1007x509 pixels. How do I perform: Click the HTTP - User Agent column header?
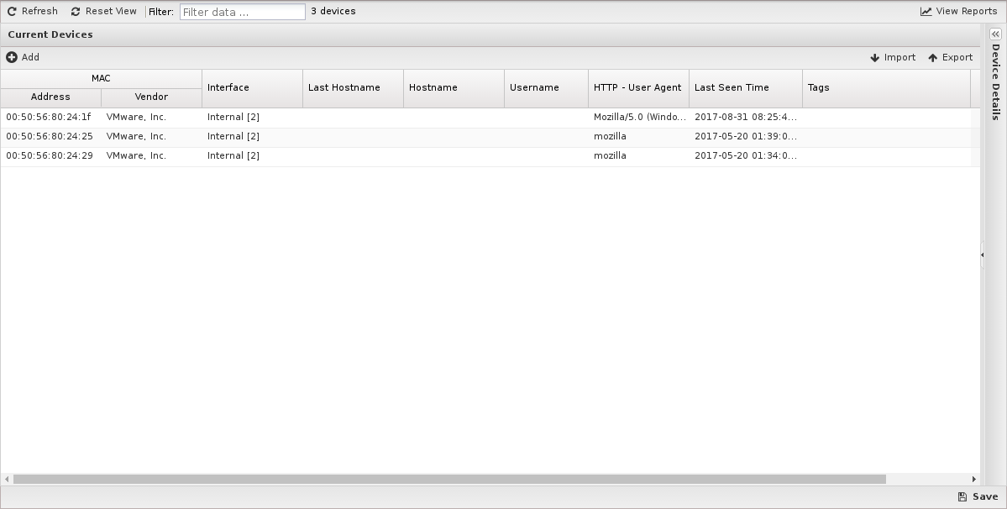pos(637,88)
